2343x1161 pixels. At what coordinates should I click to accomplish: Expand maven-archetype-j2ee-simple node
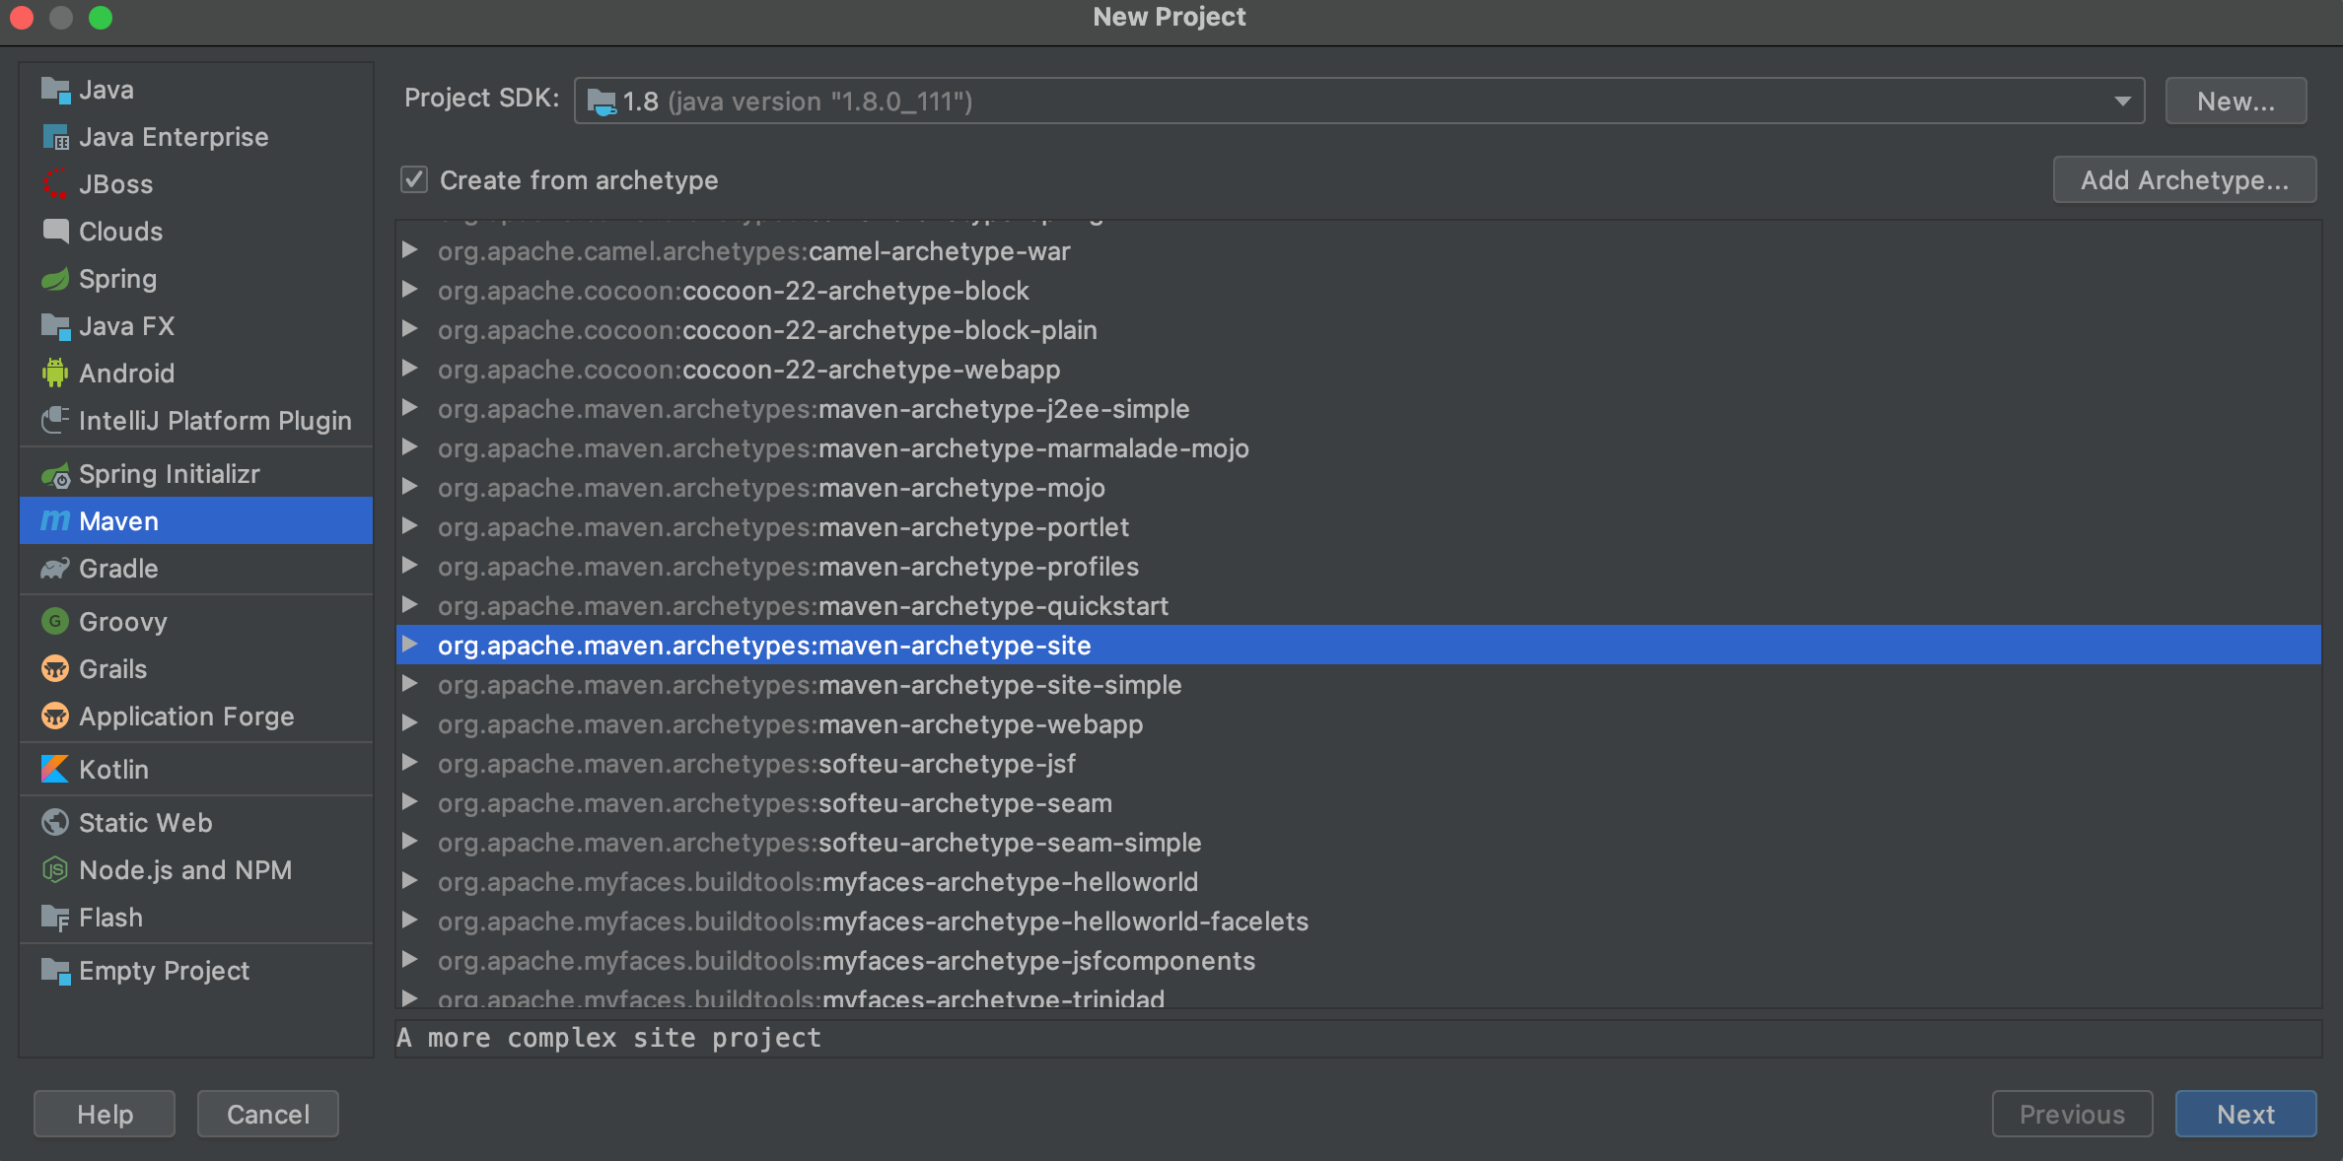point(410,409)
